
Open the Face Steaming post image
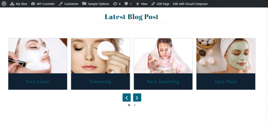[163, 56]
